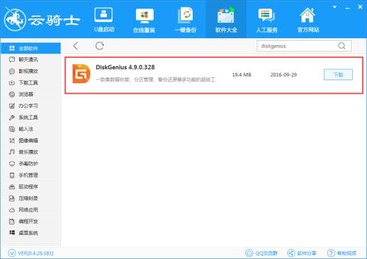This screenshot has height=259, width=367.
Task: Download DiskGenius with the 下载 button
Action: coord(338,75)
